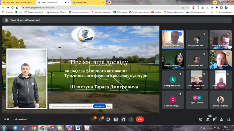Open more options three-dot menu in Meet
234x131 pixels.
(131, 119)
